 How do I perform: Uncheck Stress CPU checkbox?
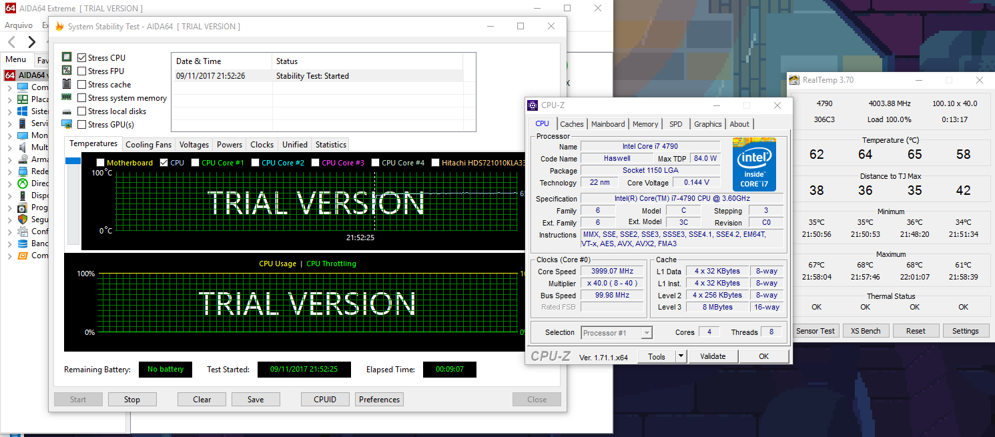click(82, 58)
